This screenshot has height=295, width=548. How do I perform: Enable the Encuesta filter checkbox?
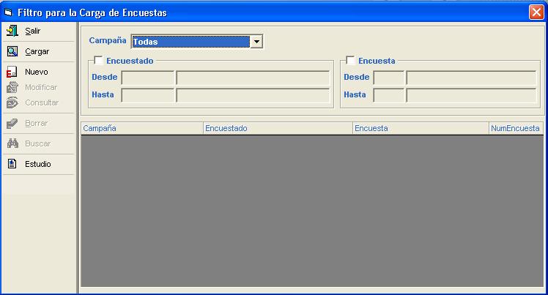(350, 61)
